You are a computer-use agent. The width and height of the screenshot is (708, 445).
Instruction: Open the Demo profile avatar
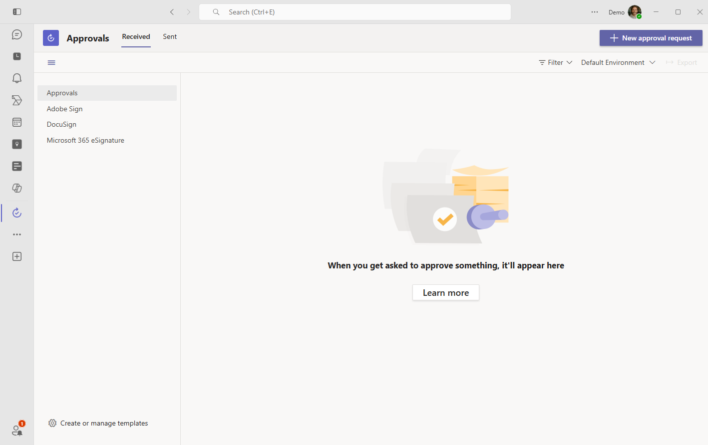(x=635, y=12)
